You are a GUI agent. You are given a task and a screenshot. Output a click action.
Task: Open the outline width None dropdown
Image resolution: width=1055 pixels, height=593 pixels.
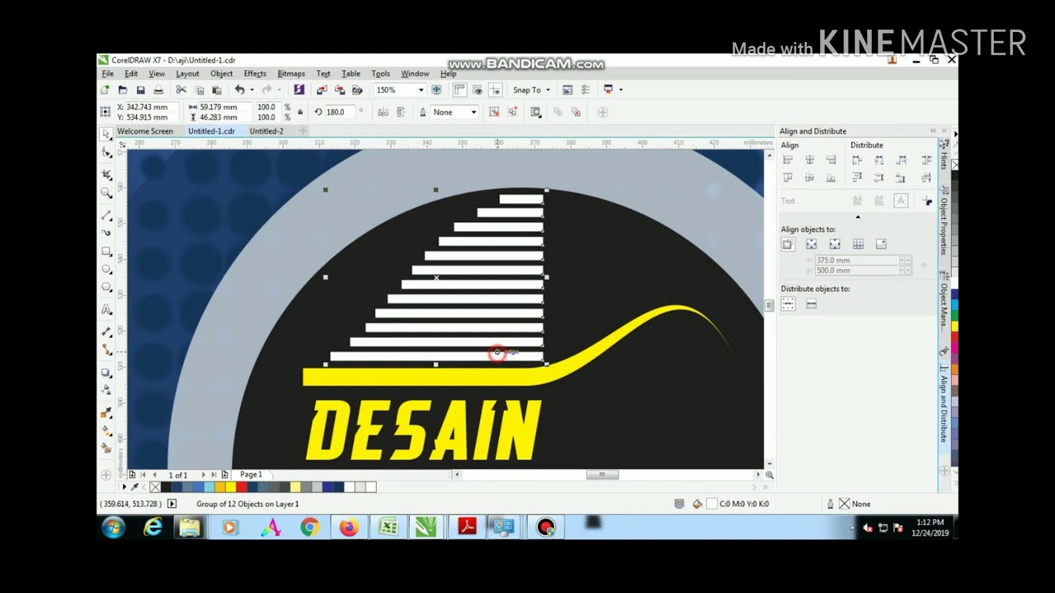473,112
